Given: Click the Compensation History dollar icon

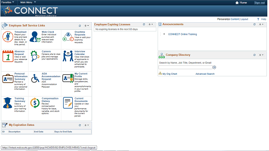Looking at the screenshot, I should click(x=35, y=103).
